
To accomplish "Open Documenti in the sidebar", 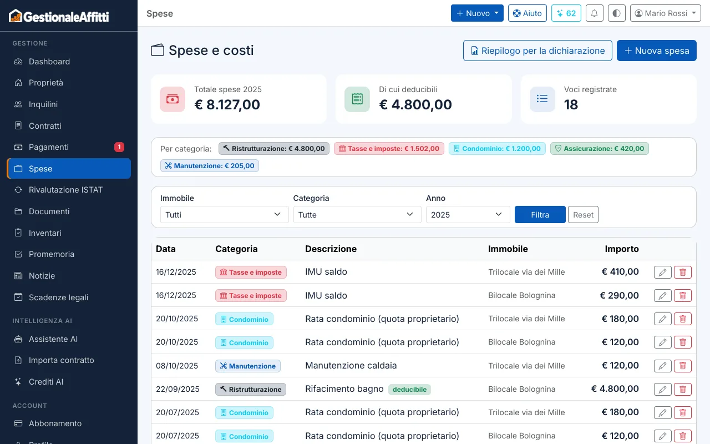I will 69,211.
